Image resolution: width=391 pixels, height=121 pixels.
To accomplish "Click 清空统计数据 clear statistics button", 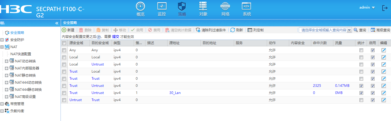I will tap(178, 30).
